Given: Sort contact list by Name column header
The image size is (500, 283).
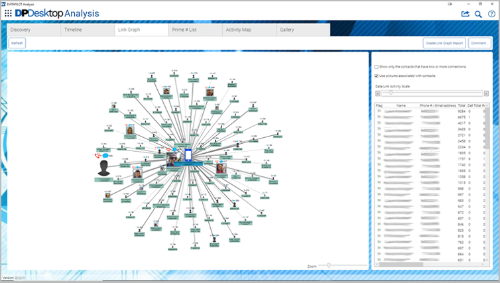Looking at the screenshot, I should [401, 105].
